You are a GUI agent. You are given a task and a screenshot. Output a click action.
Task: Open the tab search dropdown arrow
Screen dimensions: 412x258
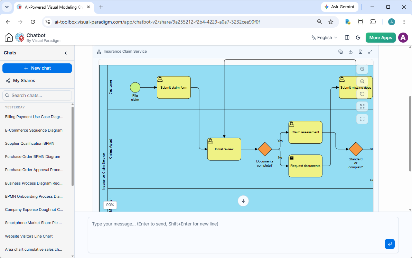click(7, 7)
